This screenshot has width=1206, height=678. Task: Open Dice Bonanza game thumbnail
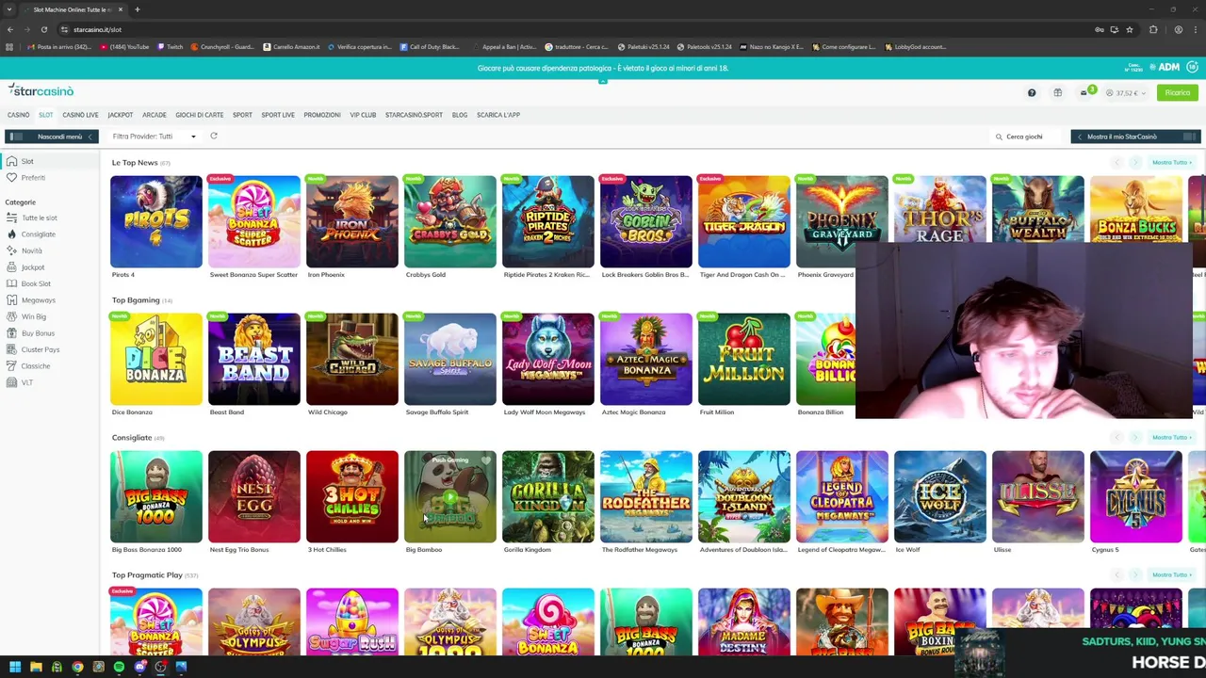click(155, 359)
